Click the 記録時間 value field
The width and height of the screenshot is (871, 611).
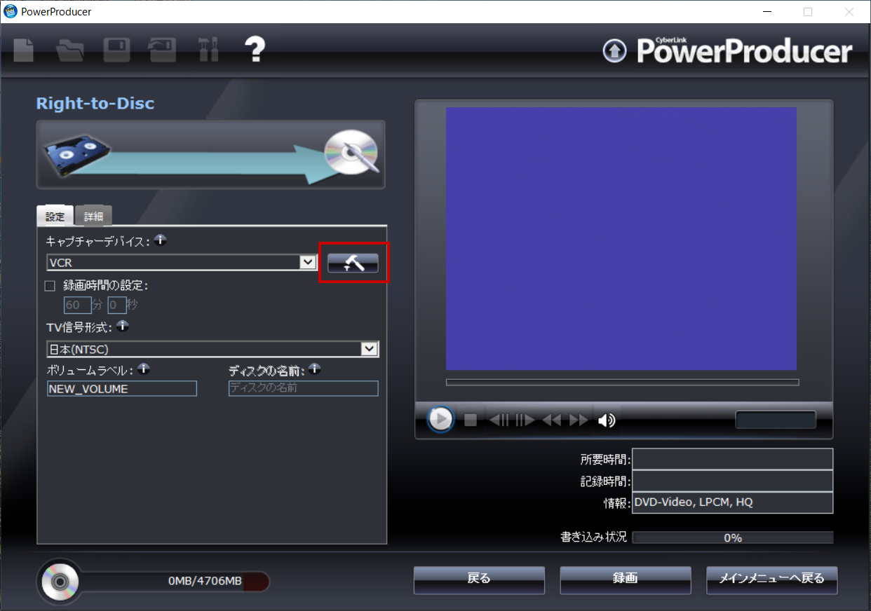coord(733,481)
